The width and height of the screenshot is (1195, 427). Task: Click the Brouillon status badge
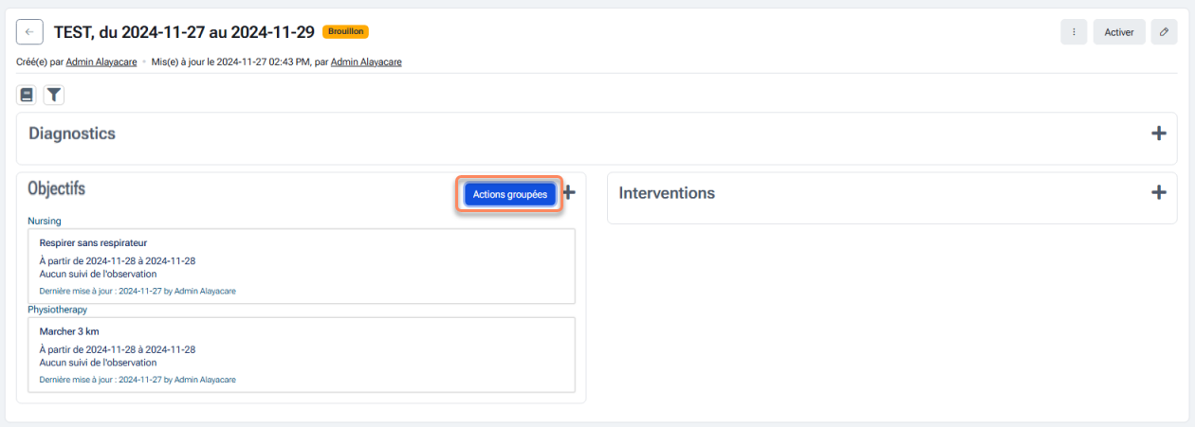345,31
